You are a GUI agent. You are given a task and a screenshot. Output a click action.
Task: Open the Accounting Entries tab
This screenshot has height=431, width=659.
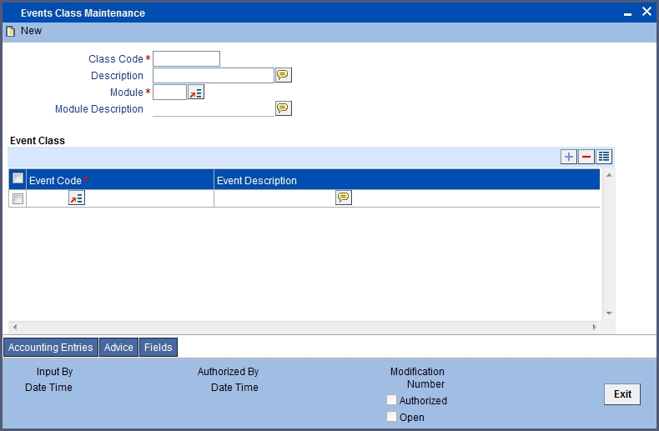coord(50,348)
